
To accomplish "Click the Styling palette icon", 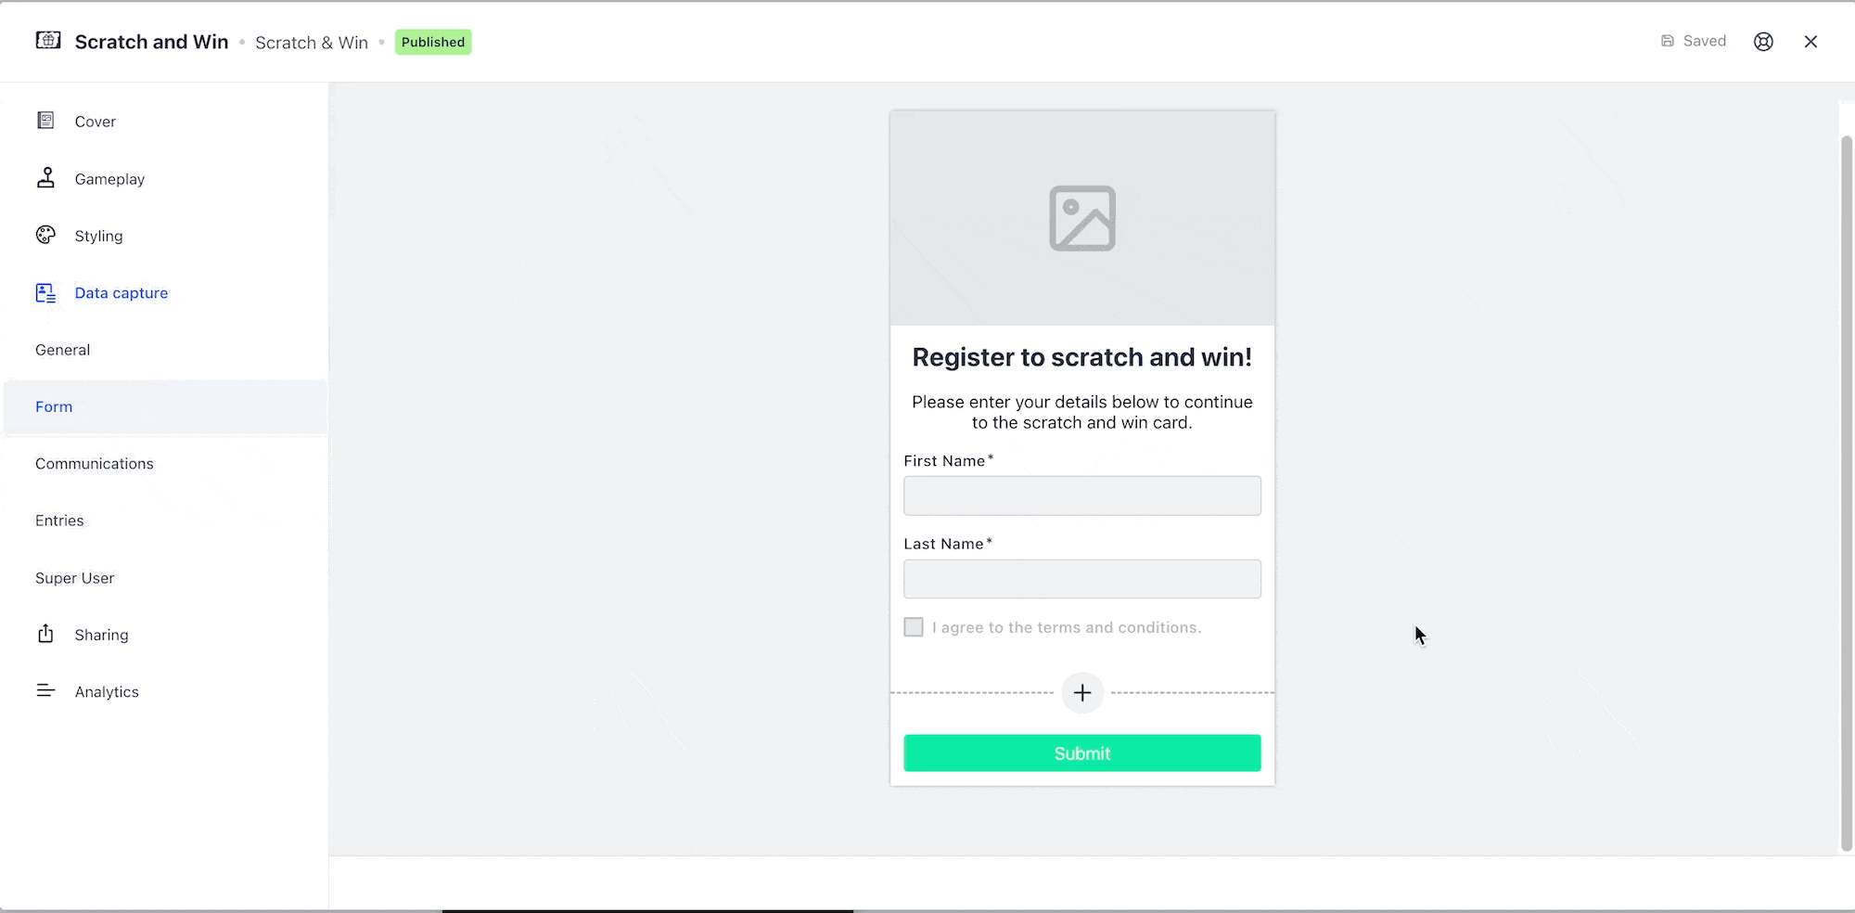I will pyautogui.click(x=45, y=235).
